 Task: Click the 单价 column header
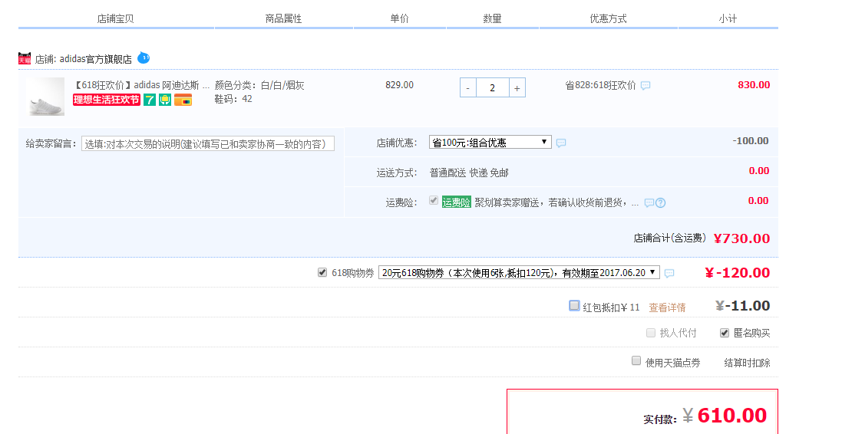click(400, 18)
